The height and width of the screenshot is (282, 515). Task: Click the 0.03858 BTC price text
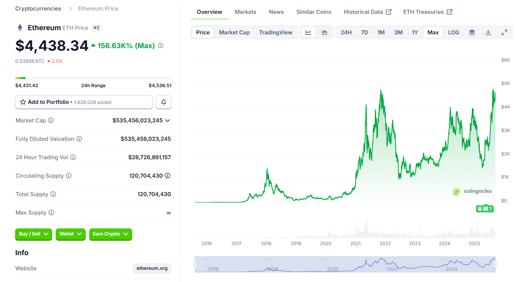(x=30, y=61)
